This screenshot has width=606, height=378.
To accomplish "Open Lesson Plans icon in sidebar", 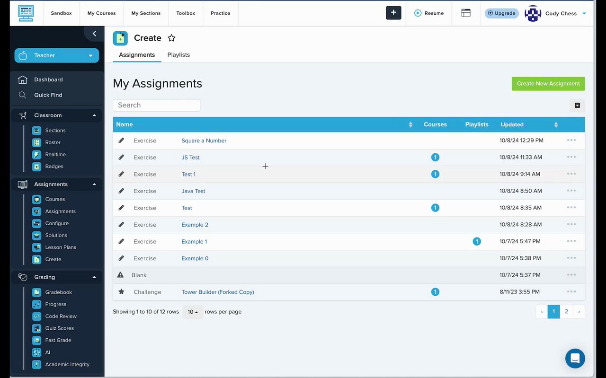I will [36, 247].
